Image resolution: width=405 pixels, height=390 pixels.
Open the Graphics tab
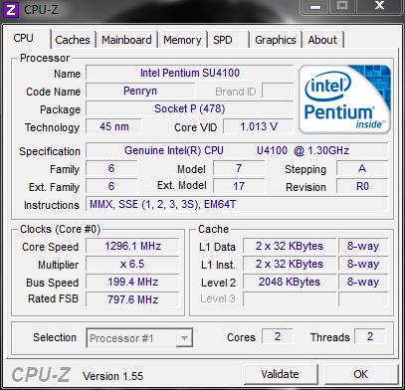click(276, 40)
